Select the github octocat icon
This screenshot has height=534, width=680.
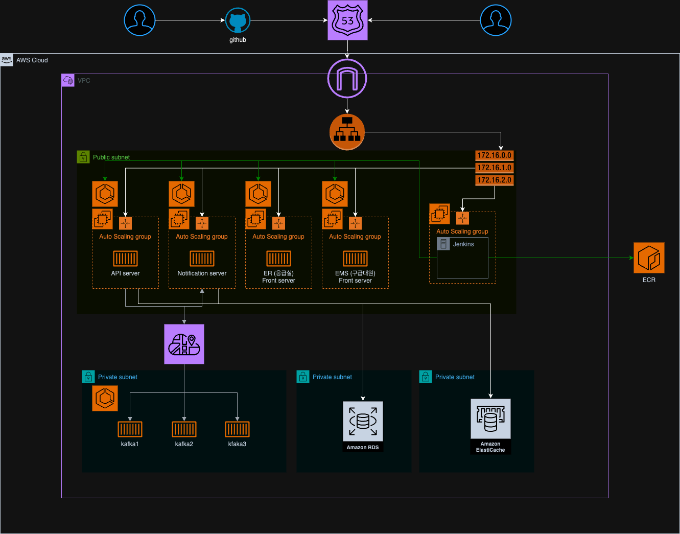click(x=238, y=20)
